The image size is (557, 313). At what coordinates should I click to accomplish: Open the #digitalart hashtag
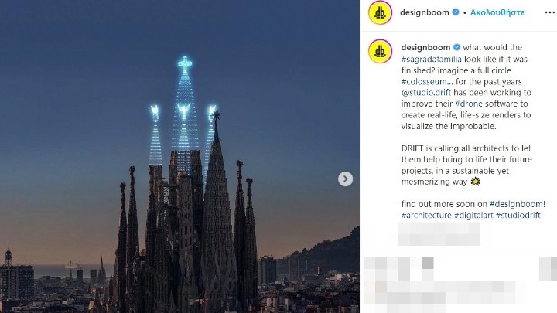[x=473, y=215]
